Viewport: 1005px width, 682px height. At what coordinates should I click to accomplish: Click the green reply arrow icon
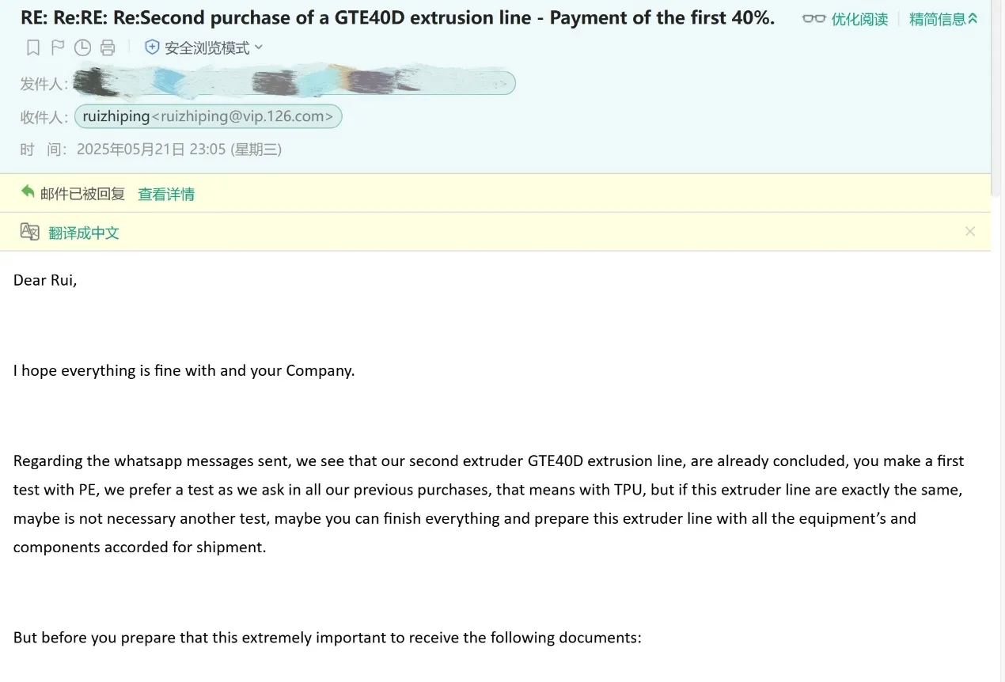point(28,191)
